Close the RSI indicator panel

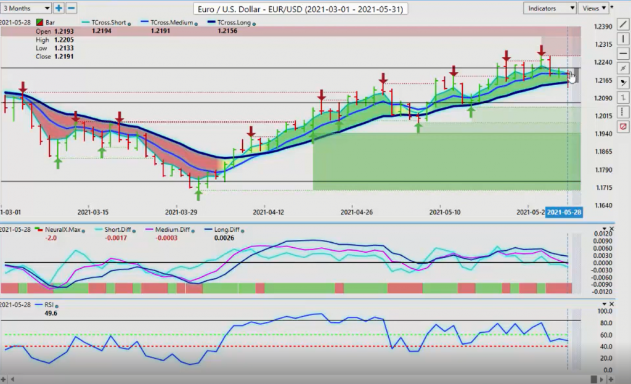pos(611,305)
